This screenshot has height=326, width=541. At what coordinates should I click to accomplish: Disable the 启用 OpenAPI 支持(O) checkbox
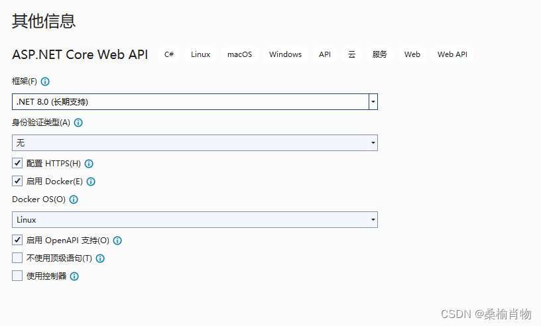pyautogui.click(x=17, y=240)
